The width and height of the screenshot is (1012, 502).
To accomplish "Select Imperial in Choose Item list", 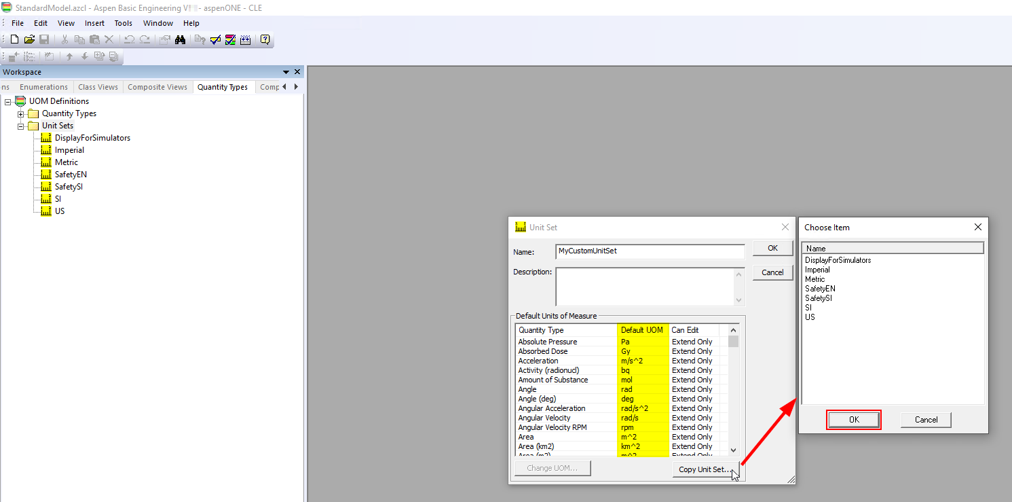I will (x=817, y=270).
